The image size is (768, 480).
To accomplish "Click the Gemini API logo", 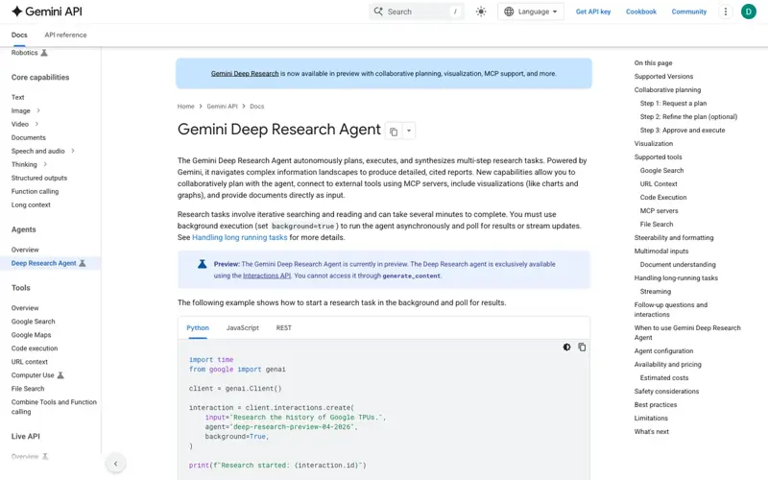I will pos(46,12).
